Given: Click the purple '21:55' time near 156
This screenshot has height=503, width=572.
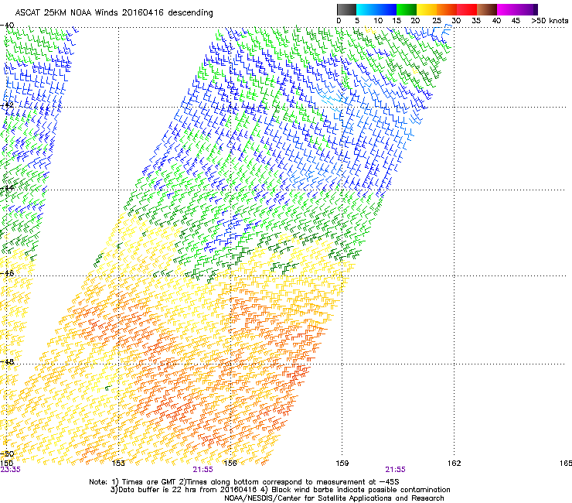Looking at the screenshot, I should click(x=203, y=470).
